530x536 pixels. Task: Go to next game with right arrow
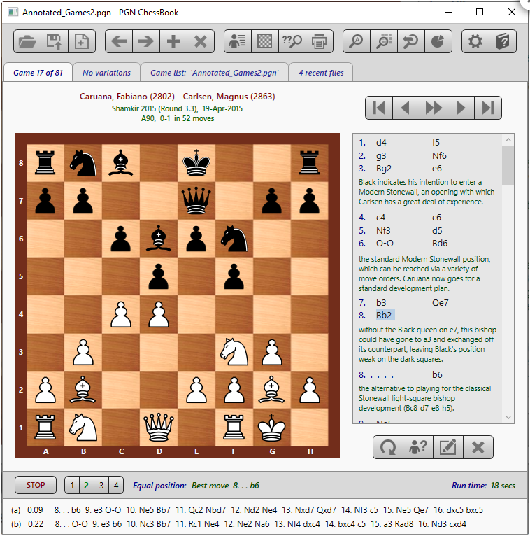click(x=146, y=41)
